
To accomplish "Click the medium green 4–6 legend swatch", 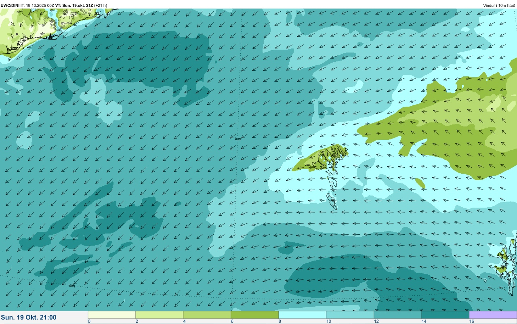I will [207, 315].
